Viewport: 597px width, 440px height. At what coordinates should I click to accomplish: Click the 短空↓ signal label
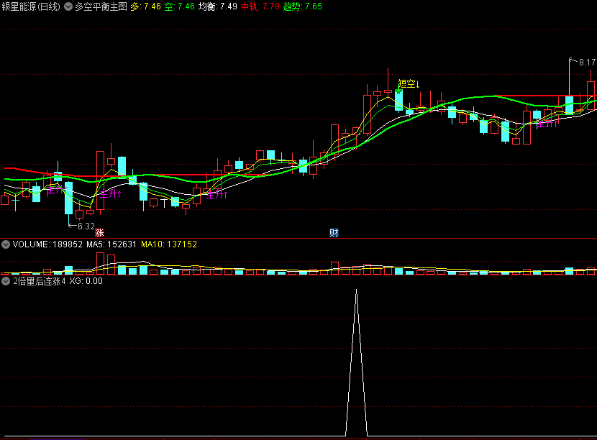(x=409, y=83)
